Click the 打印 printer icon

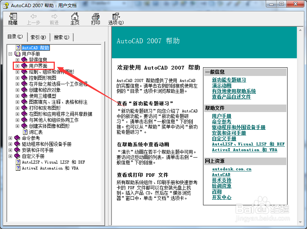click(96, 16)
